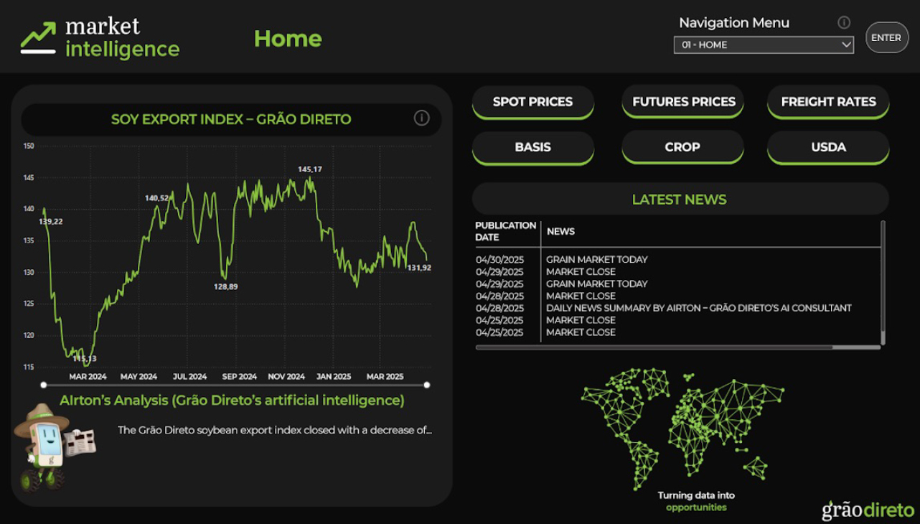The width and height of the screenshot is (920, 524).
Task: Click the soybean export index analysis text
Action: click(x=275, y=431)
